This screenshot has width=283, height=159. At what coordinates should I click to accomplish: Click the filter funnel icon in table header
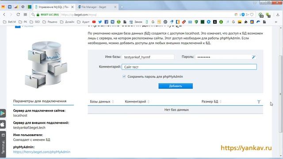(x=259, y=102)
